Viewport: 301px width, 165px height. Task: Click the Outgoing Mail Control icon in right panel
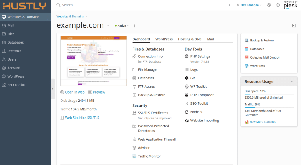pyautogui.click(x=247, y=57)
